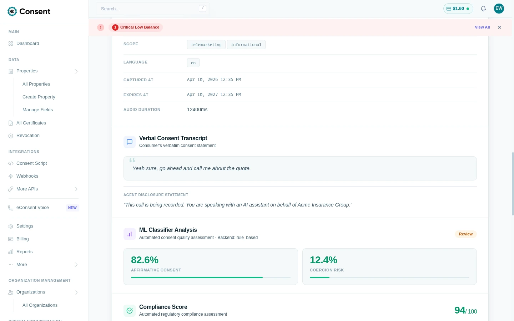Click the Compliance Score checkmark icon
The width and height of the screenshot is (514, 321).
pos(130,311)
